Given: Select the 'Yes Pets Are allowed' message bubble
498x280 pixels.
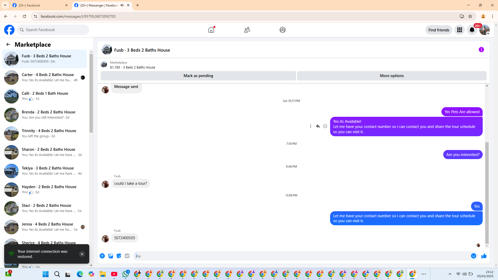Looking at the screenshot, I should [x=462, y=112].
